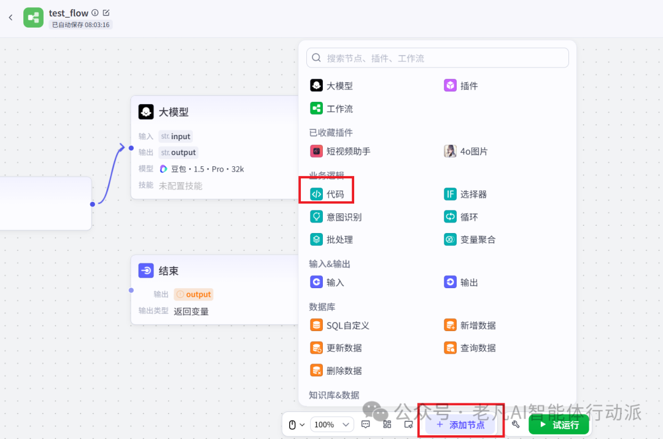663x439 pixels.
Task: Expand the mouse interaction mode dropdown
Action: point(297,424)
